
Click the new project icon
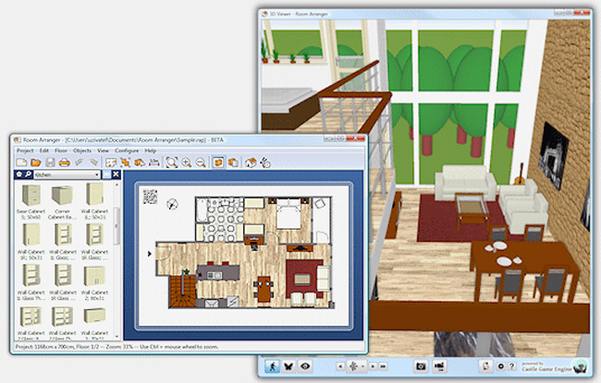[x=21, y=162]
